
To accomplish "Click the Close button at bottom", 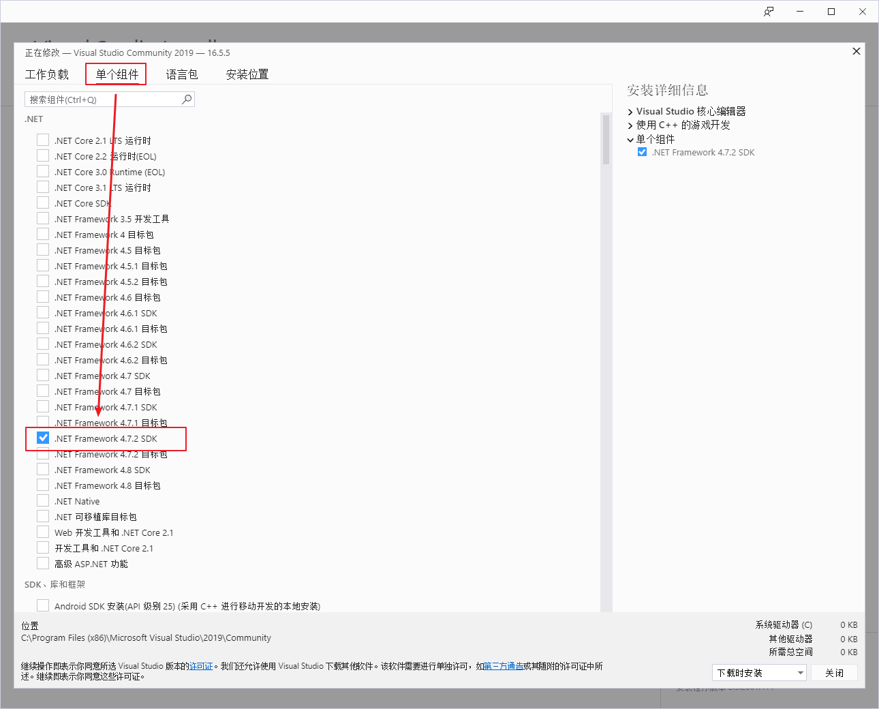I will coord(834,673).
